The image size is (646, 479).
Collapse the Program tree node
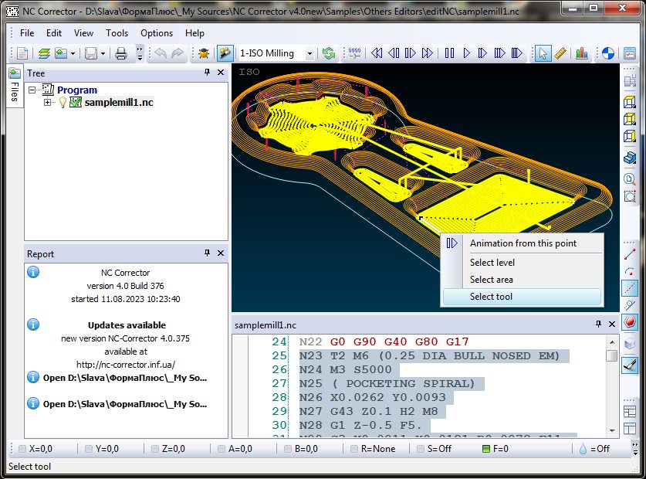(x=32, y=90)
